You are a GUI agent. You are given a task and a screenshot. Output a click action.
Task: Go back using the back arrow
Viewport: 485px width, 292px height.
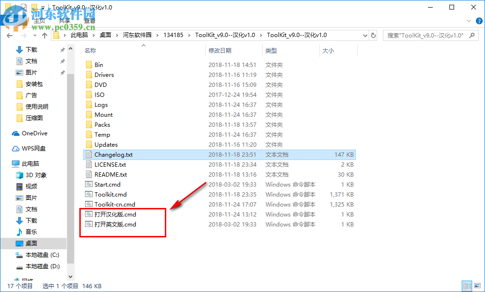[x=10, y=35]
